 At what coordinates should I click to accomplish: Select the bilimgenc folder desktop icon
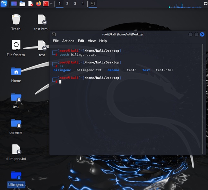pos(16,179)
